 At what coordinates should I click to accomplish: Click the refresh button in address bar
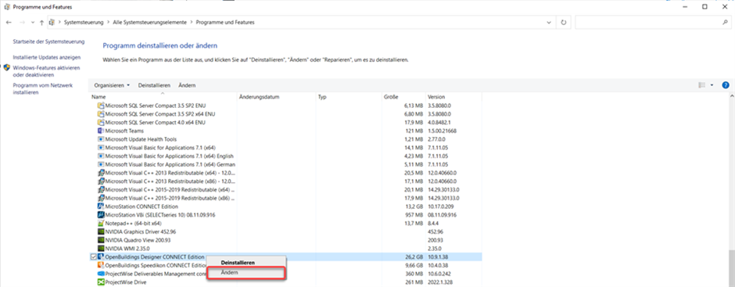564,22
